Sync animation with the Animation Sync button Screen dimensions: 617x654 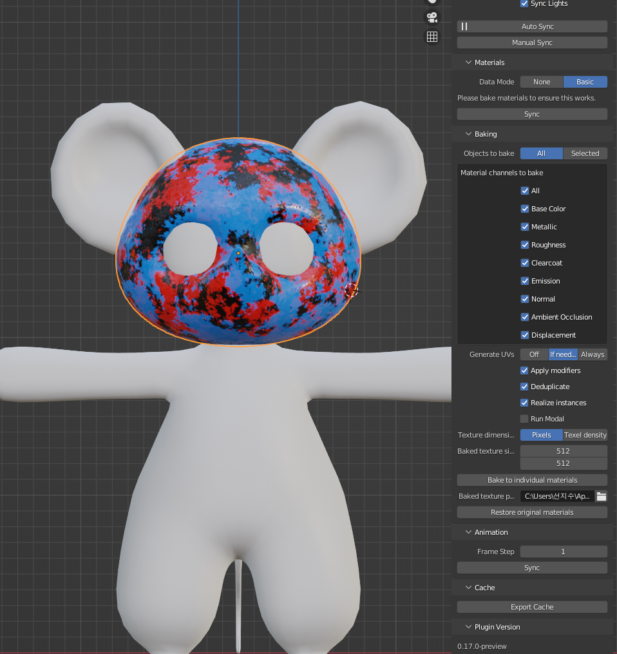point(532,568)
